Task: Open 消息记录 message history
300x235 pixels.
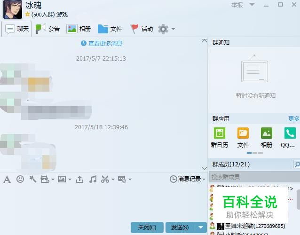Action: (x=186, y=179)
